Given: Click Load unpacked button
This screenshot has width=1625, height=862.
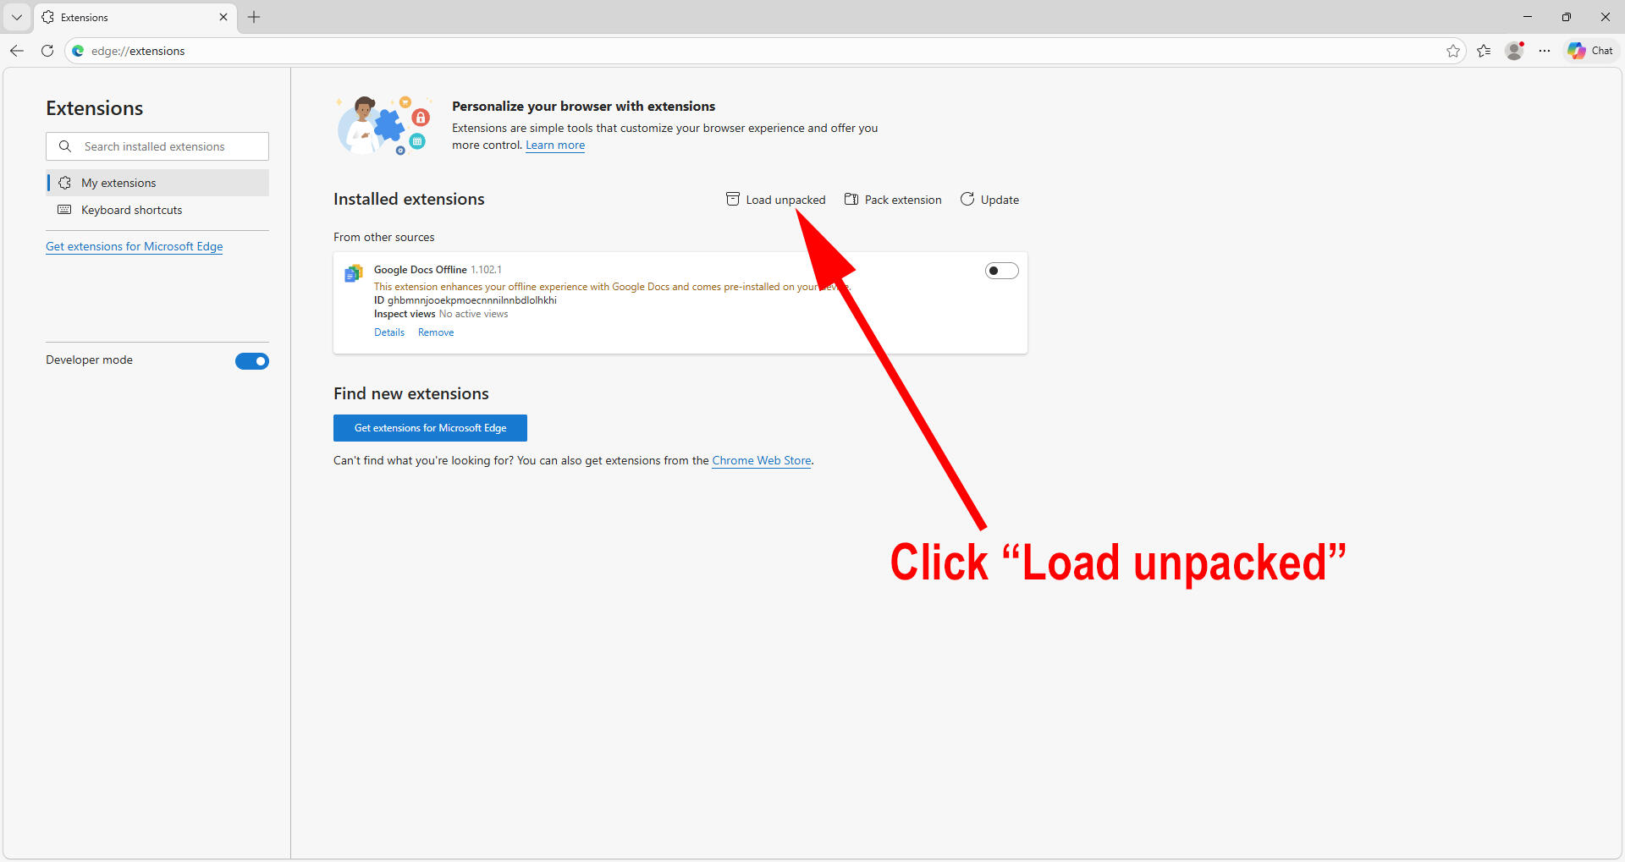Looking at the screenshot, I should 776,200.
